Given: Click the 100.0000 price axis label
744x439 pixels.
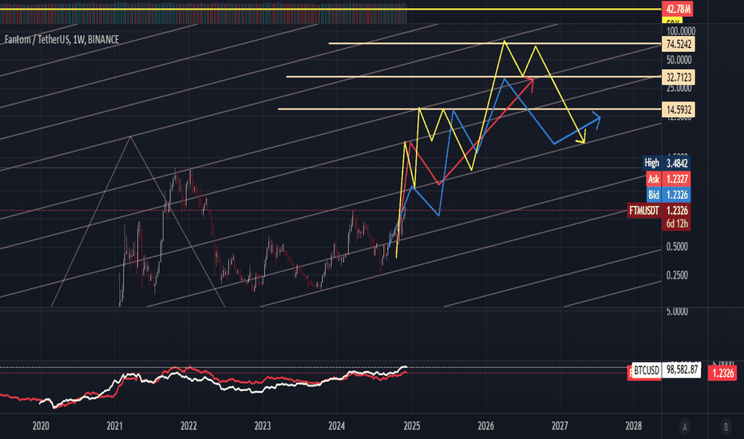Looking at the screenshot, I should [680, 31].
